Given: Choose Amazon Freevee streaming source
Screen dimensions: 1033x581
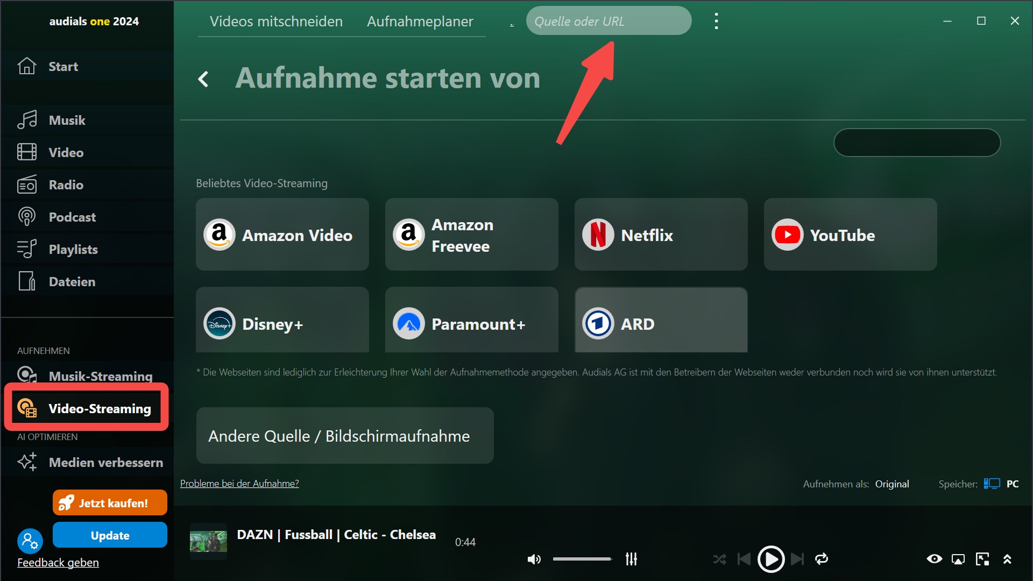Looking at the screenshot, I should tap(472, 235).
